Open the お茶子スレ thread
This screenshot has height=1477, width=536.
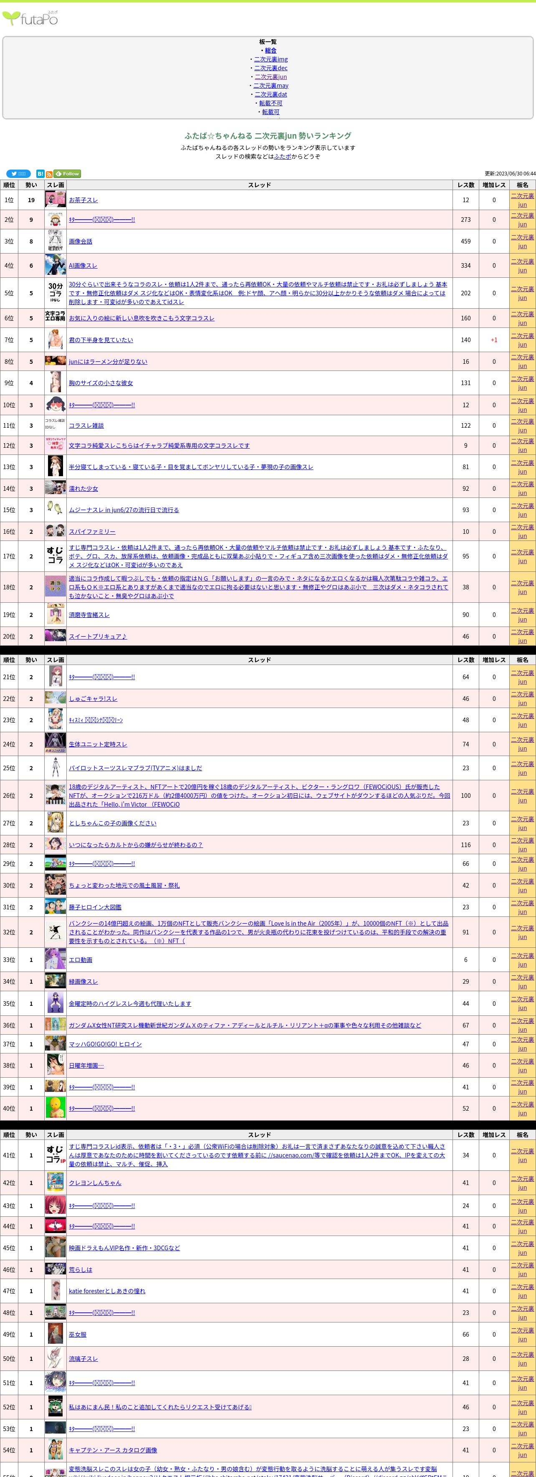coord(83,200)
